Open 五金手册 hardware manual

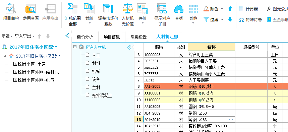pos(277,19)
